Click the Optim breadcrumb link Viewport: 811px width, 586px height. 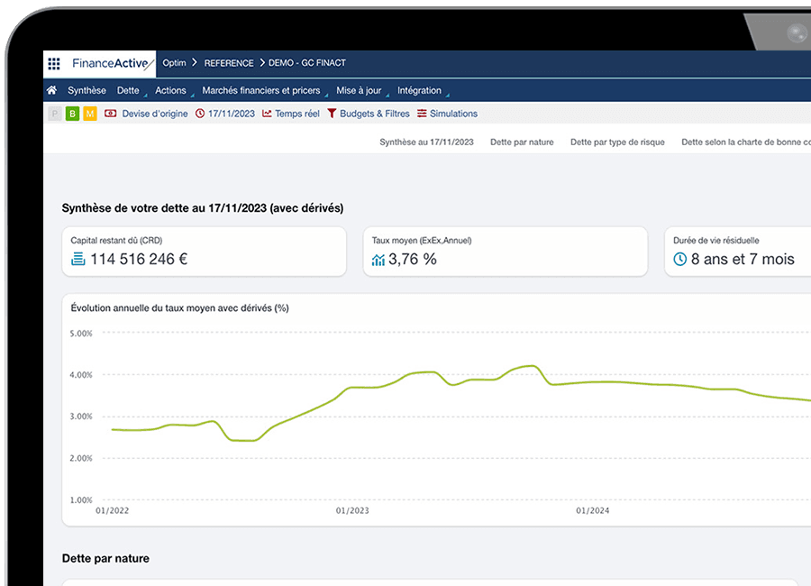click(x=174, y=63)
